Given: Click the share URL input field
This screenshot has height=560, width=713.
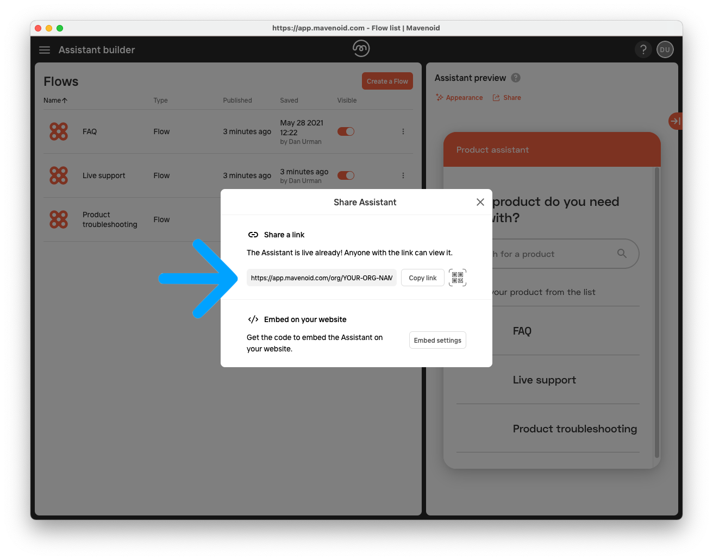Looking at the screenshot, I should click(322, 278).
